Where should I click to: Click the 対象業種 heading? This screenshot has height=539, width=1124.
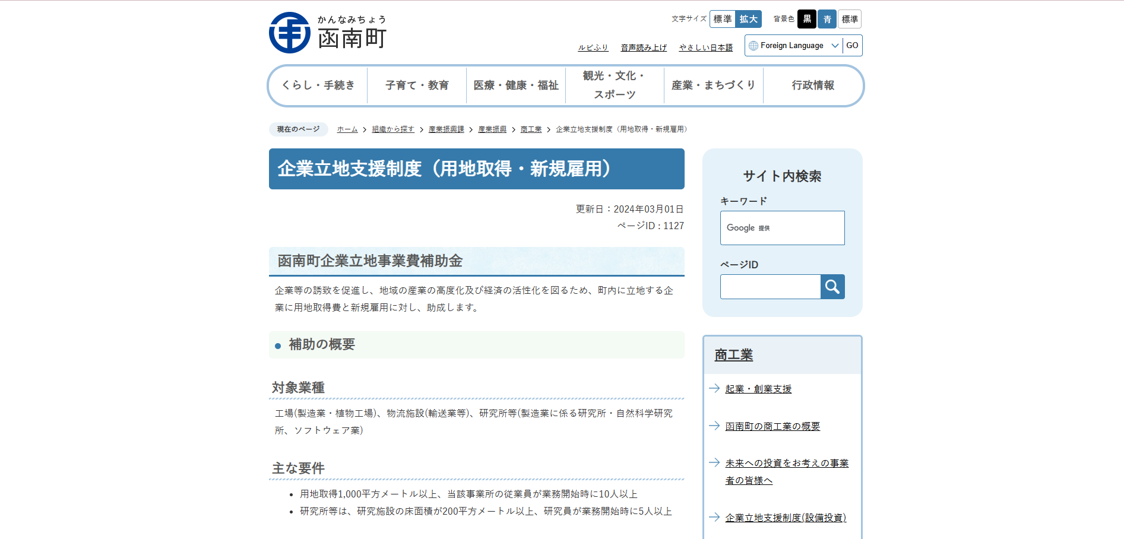coord(298,388)
